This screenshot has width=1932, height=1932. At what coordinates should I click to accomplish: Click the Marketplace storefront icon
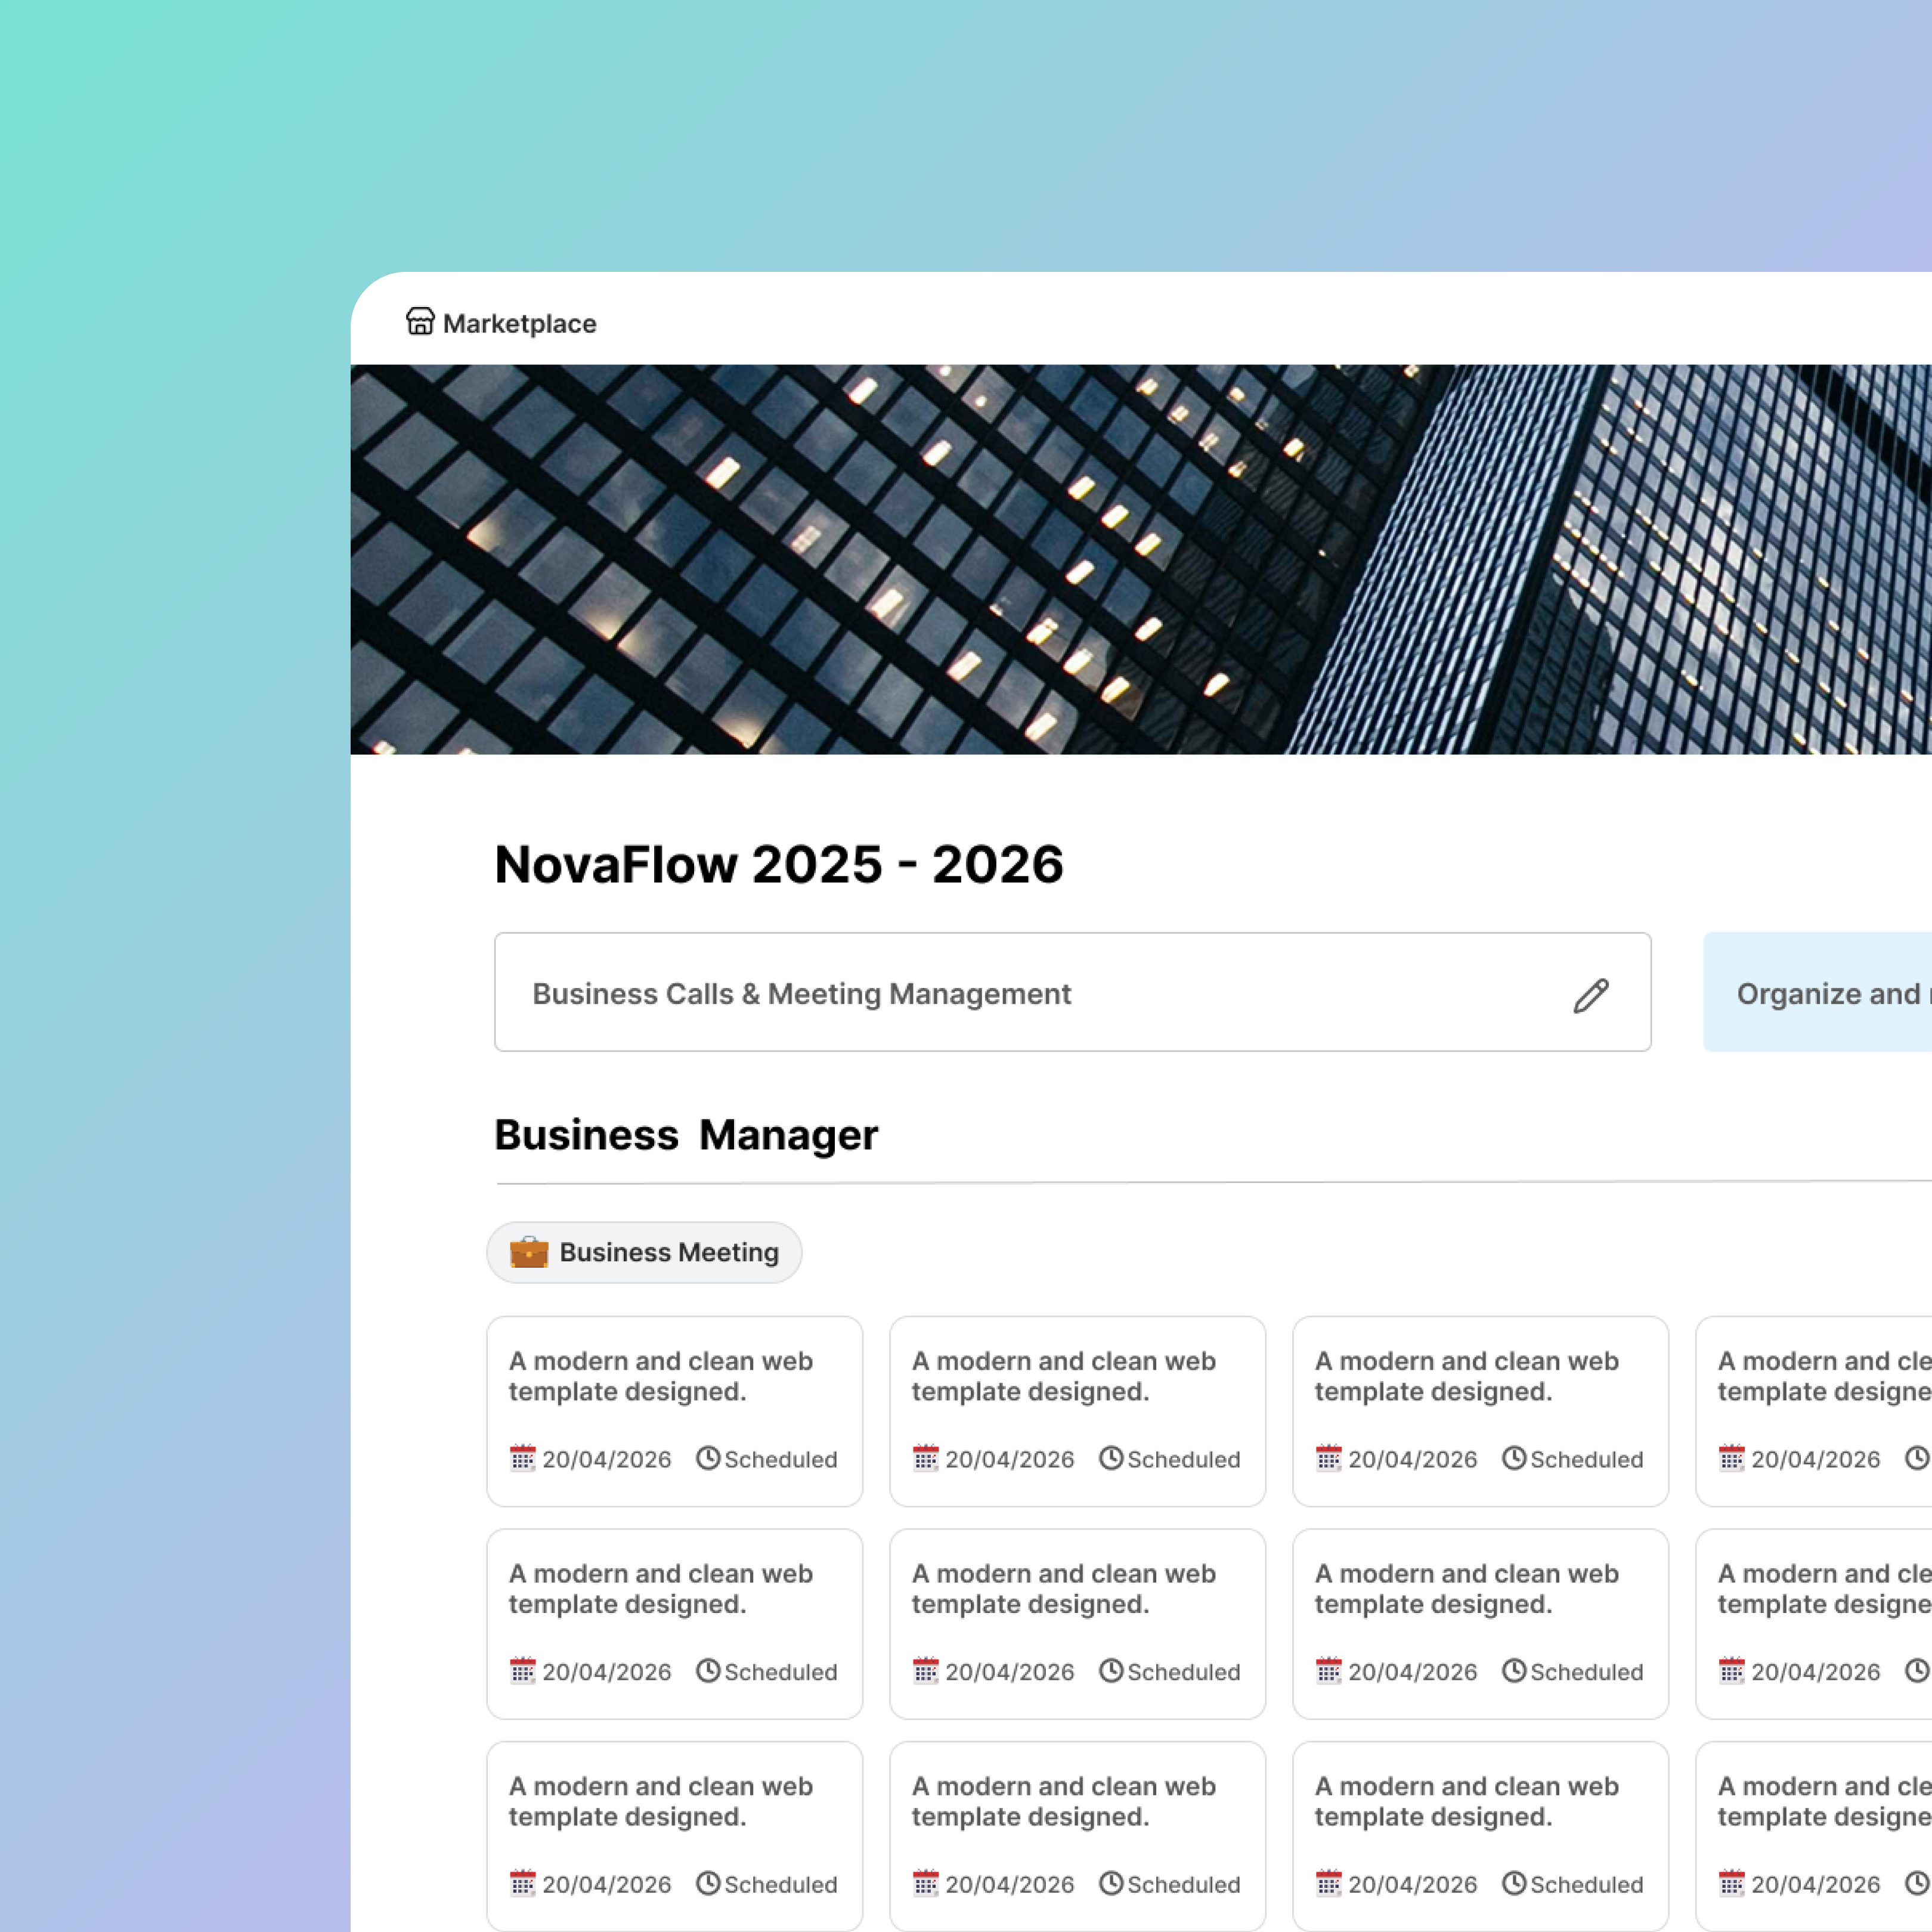(421, 322)
